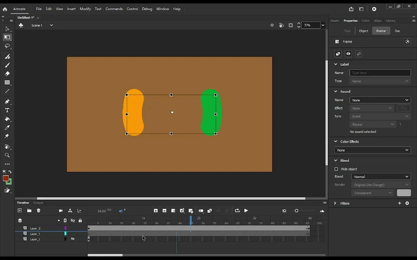Select the Selection (arrow) tool
Screen dimensions: 417x260
click(x=7, y=29)
